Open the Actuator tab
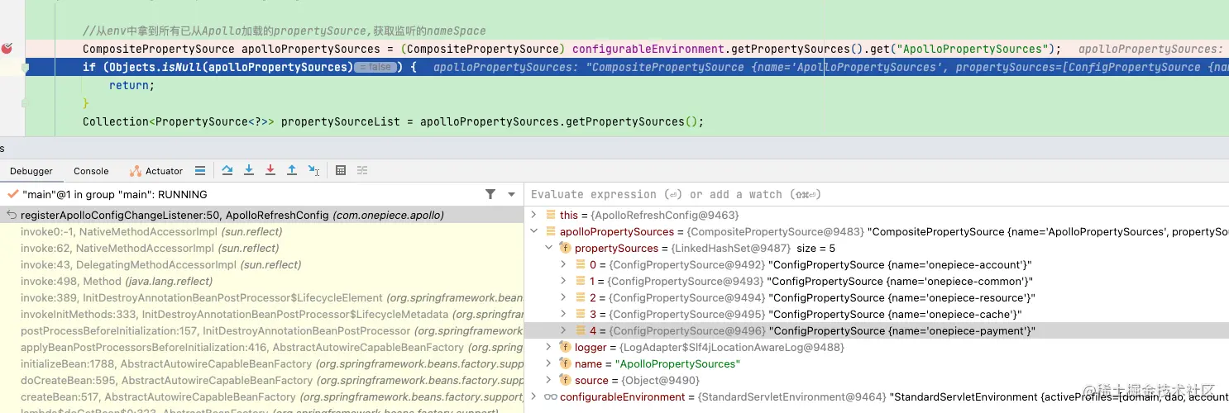 tap(156, 171)
